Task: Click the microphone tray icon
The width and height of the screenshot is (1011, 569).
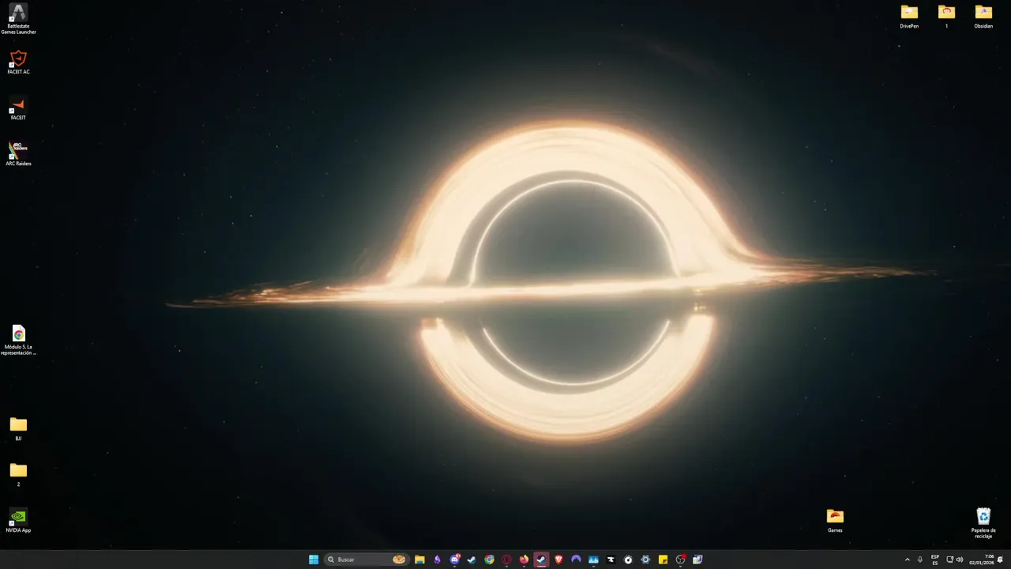Action: point(920,560)
